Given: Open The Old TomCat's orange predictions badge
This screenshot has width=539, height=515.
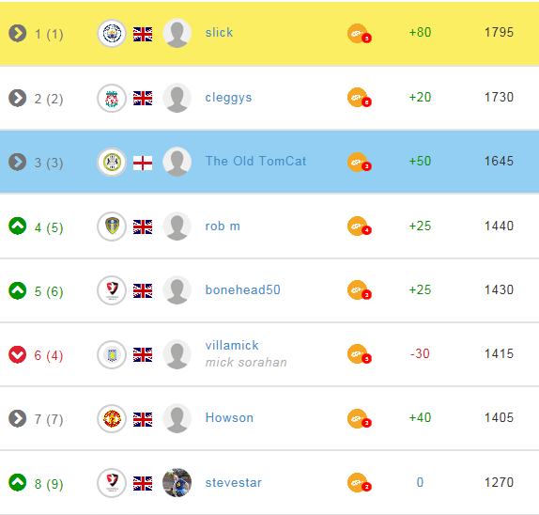Looking at the screenshot, I should 360,162.
